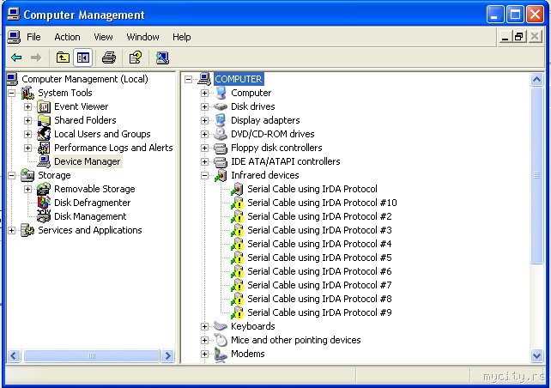Viewport: 551px width, 388px height.
Task: Click the Scan for hardware changes icon
Action: click(x=162, y=58)
